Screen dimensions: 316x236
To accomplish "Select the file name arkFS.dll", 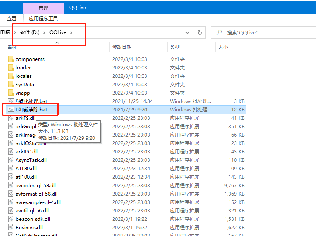I will pyautogui.click(x=25, y=118).
